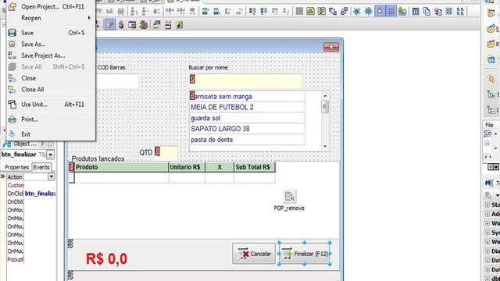This screenshot has width=500, height=281.
Task: Click the window-shaped icon after the hand icon
Action: [132, 24]
